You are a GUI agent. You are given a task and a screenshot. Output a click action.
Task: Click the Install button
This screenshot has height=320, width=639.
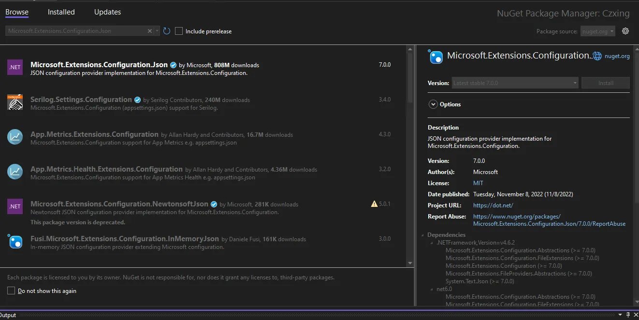(x=606, y=83)
